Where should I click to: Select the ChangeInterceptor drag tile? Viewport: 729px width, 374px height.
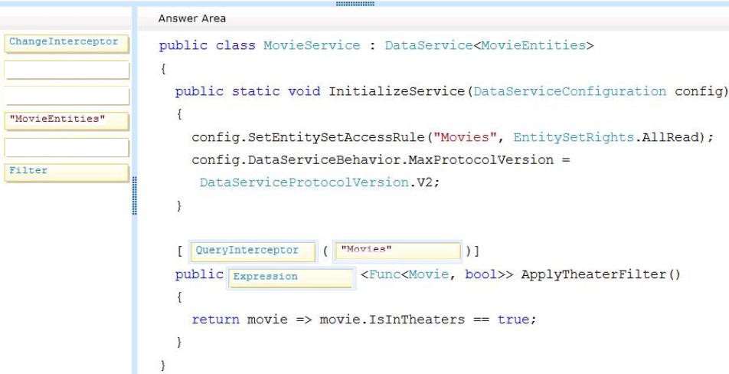67,43
